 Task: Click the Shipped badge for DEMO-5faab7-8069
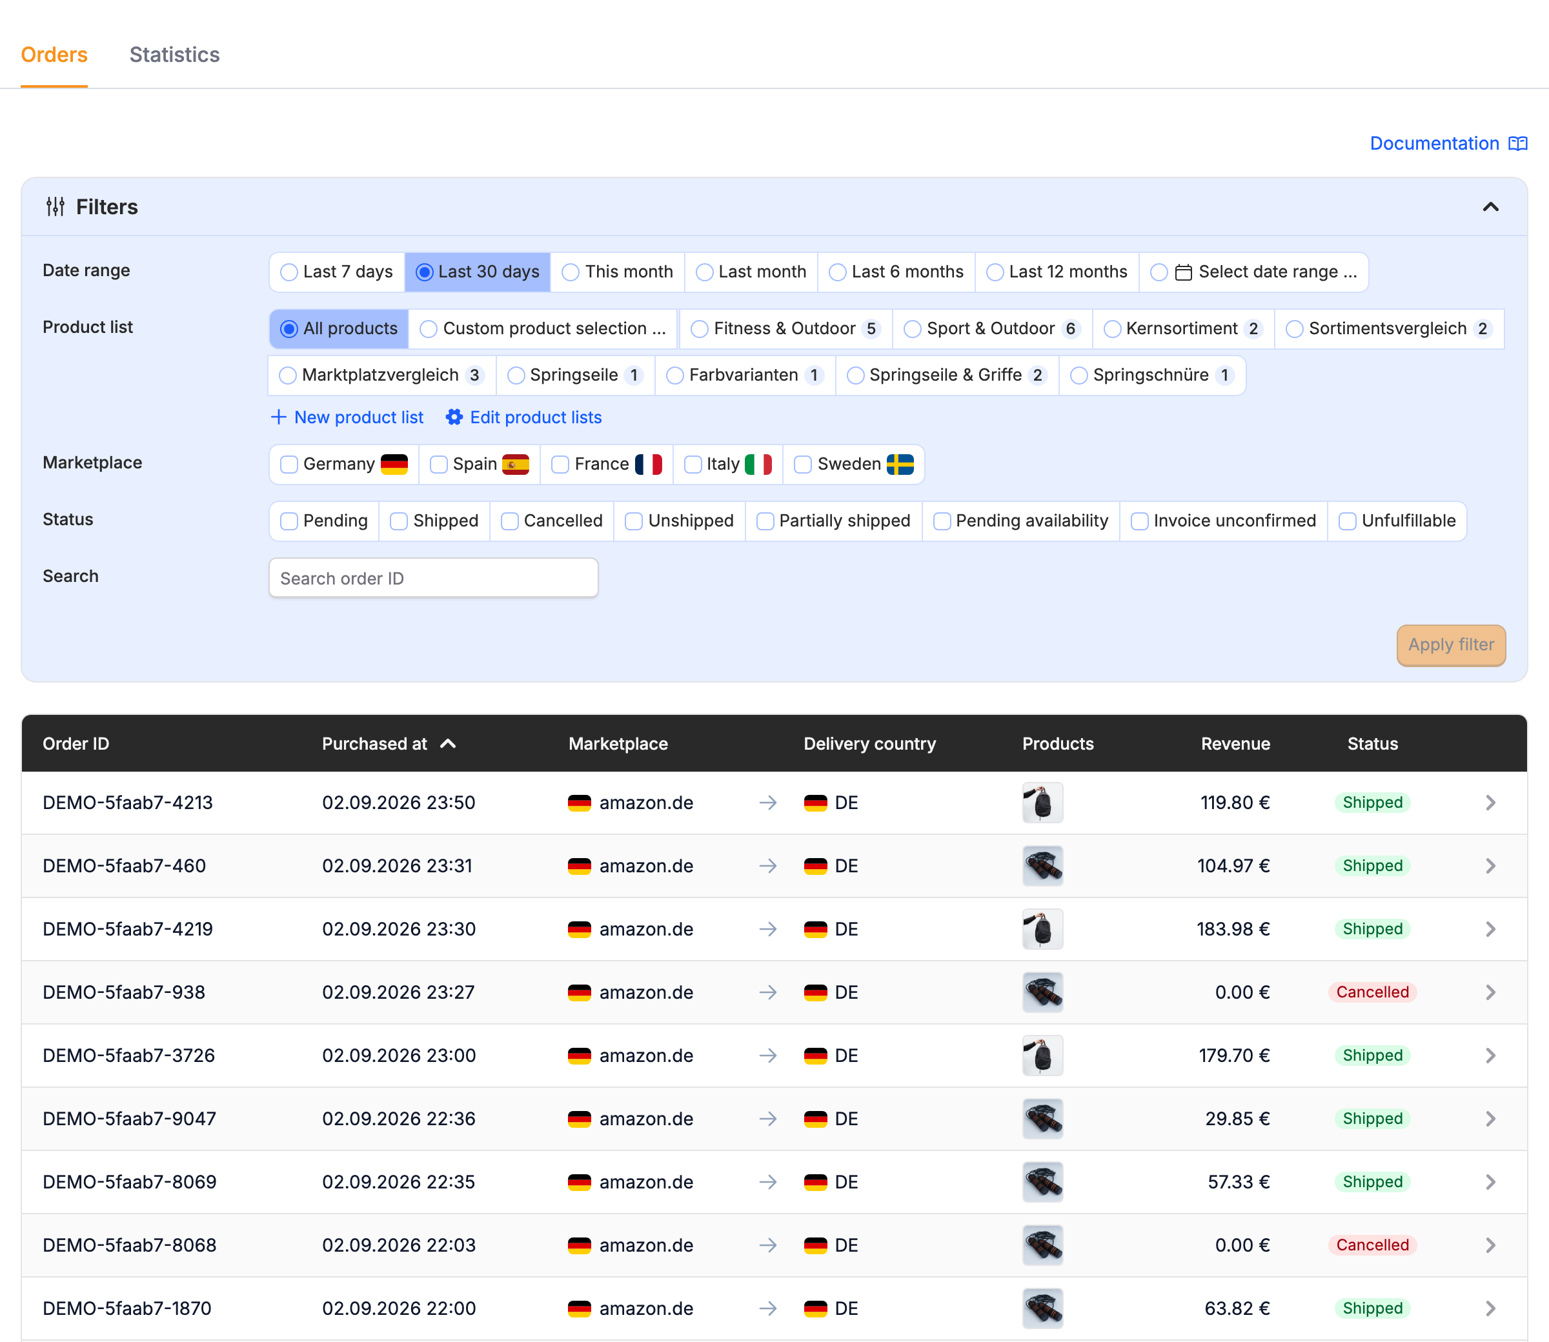tap(1372, 1182)
